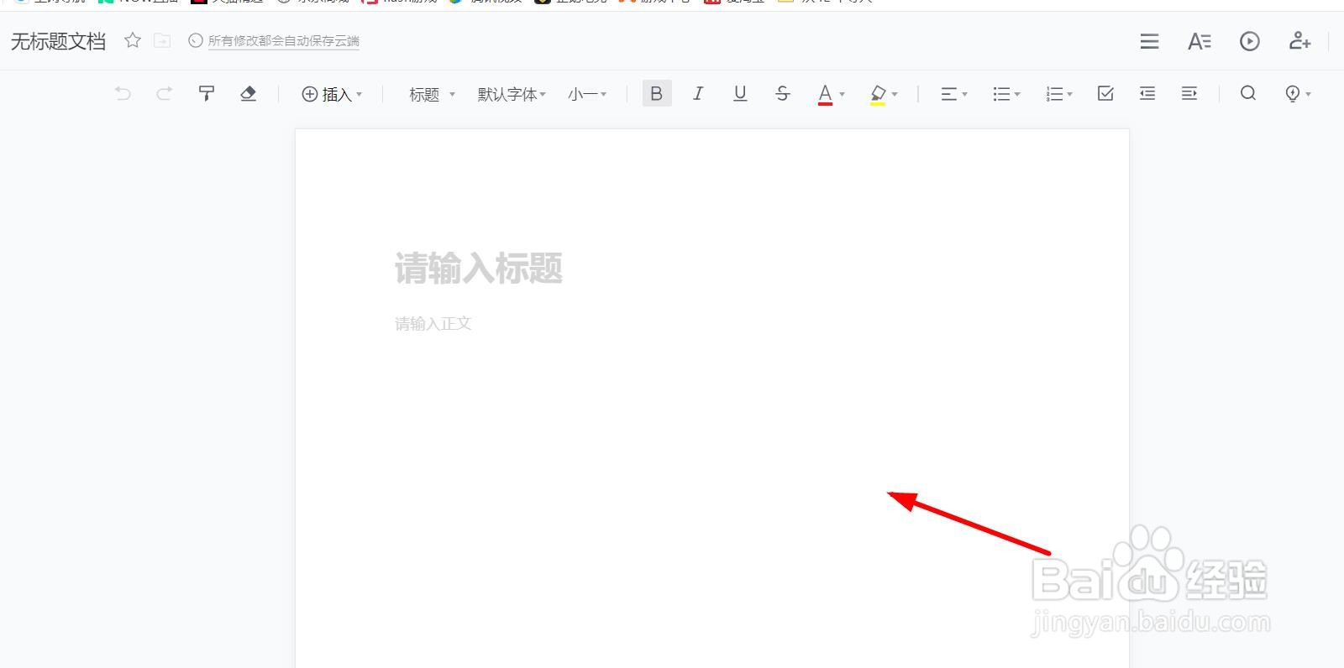This screenshot has height=668, width=1344.
Task: Open the lightbulb tips menu
Action: point(1298,94)
